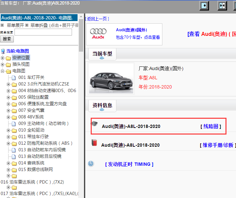Screen dimensions: 236x198
Task: Click the document icon for 009 主动转向
Action: coord(13,124)
